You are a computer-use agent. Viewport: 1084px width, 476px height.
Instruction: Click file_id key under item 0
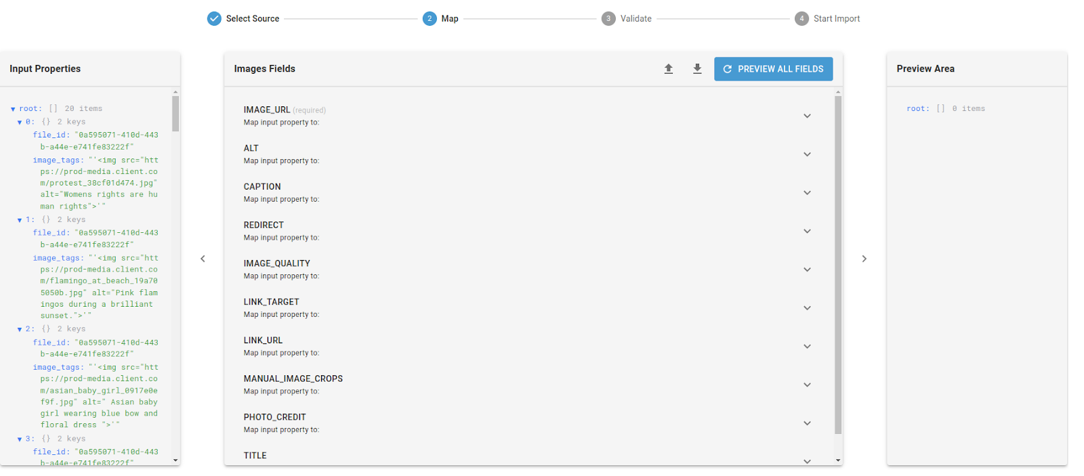[51, 135]
